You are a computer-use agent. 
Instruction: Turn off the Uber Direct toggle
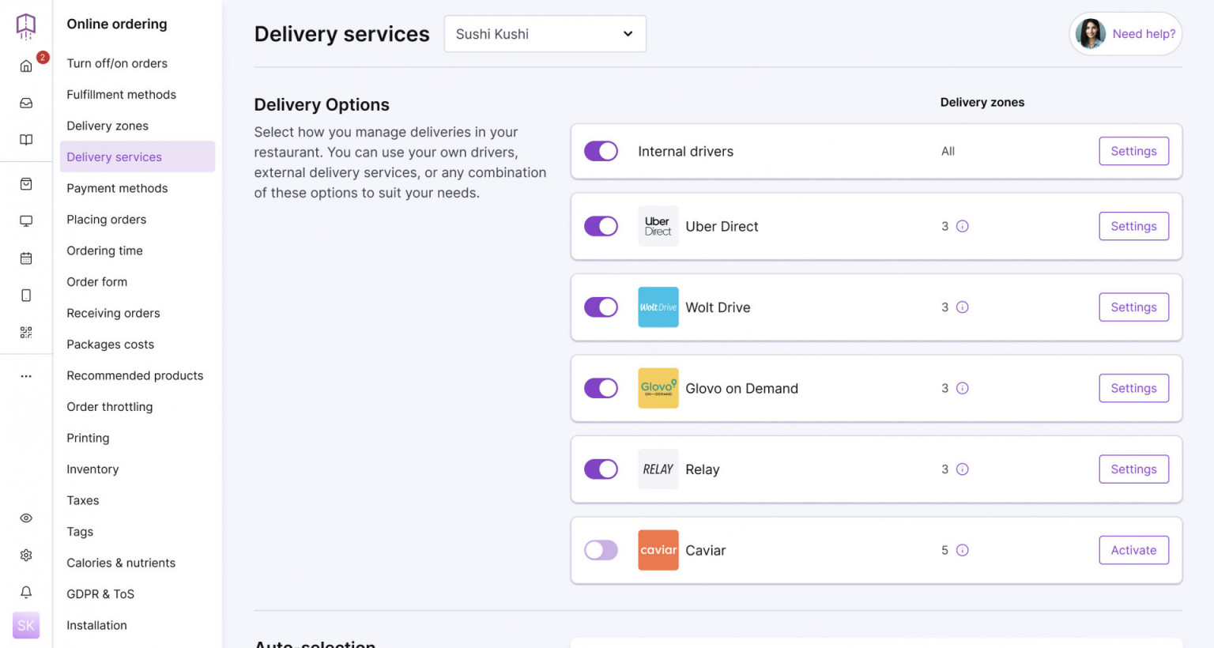601,226
